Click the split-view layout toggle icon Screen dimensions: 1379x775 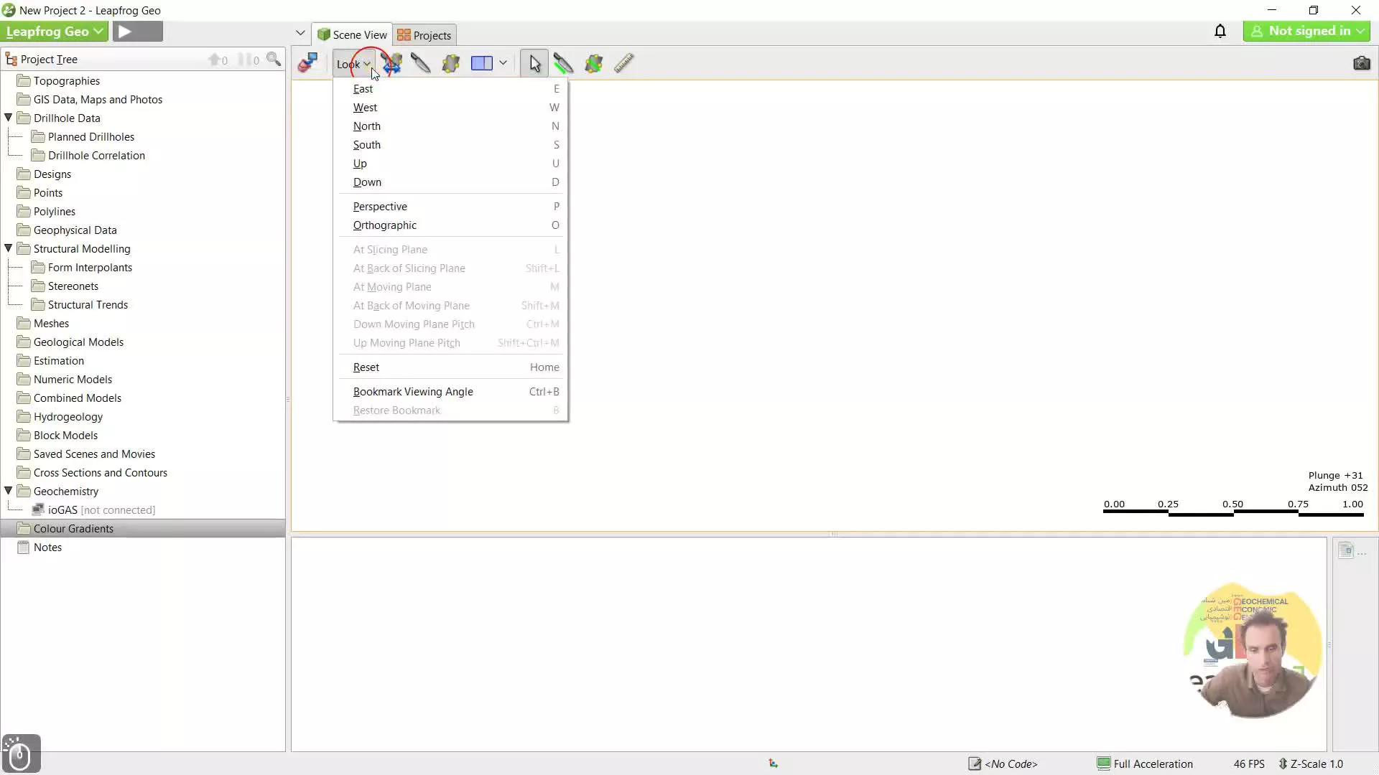pyautogui.click(x=482, y=63)
